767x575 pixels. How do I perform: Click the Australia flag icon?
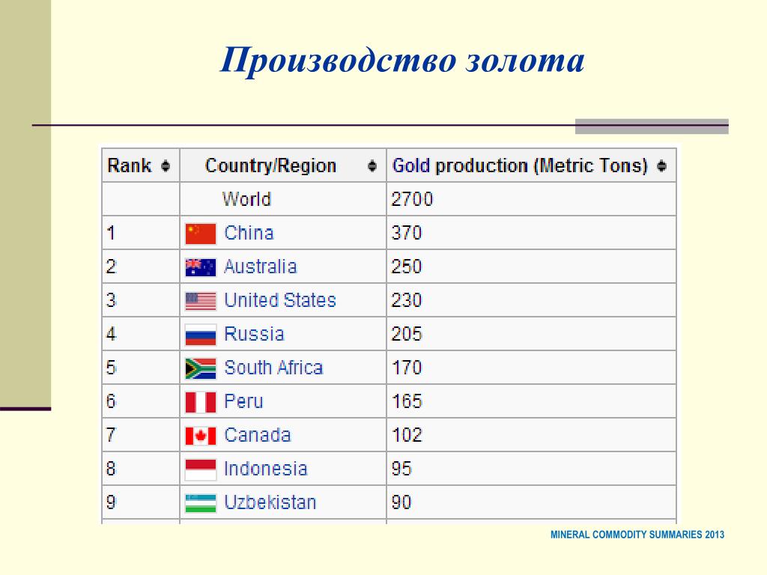click(x=201, y=267)
